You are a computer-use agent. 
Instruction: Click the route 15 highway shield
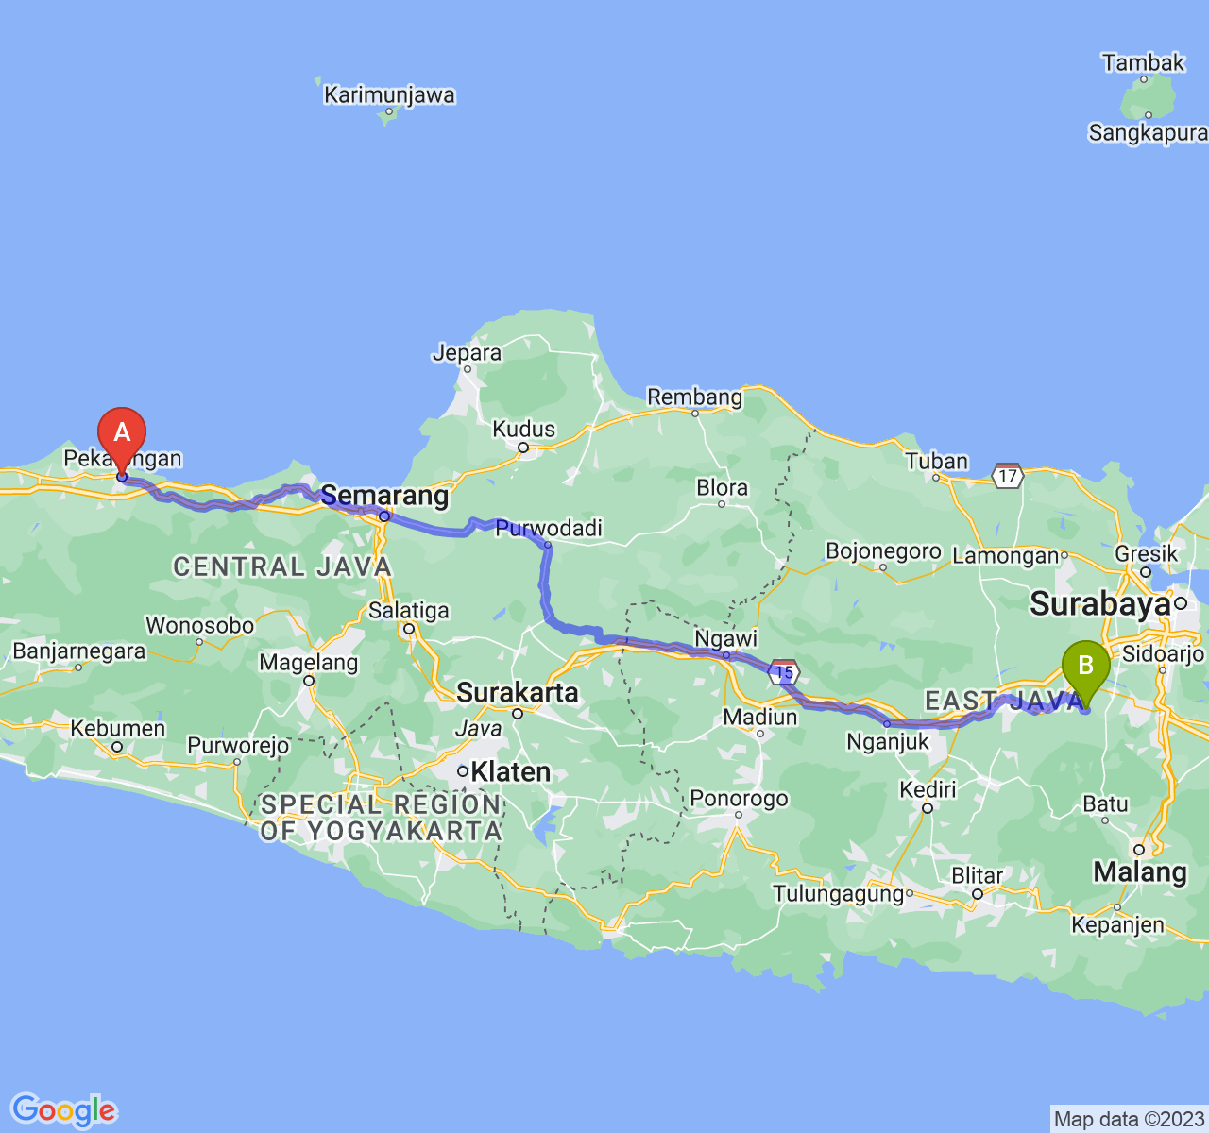[x=783, y=672]
